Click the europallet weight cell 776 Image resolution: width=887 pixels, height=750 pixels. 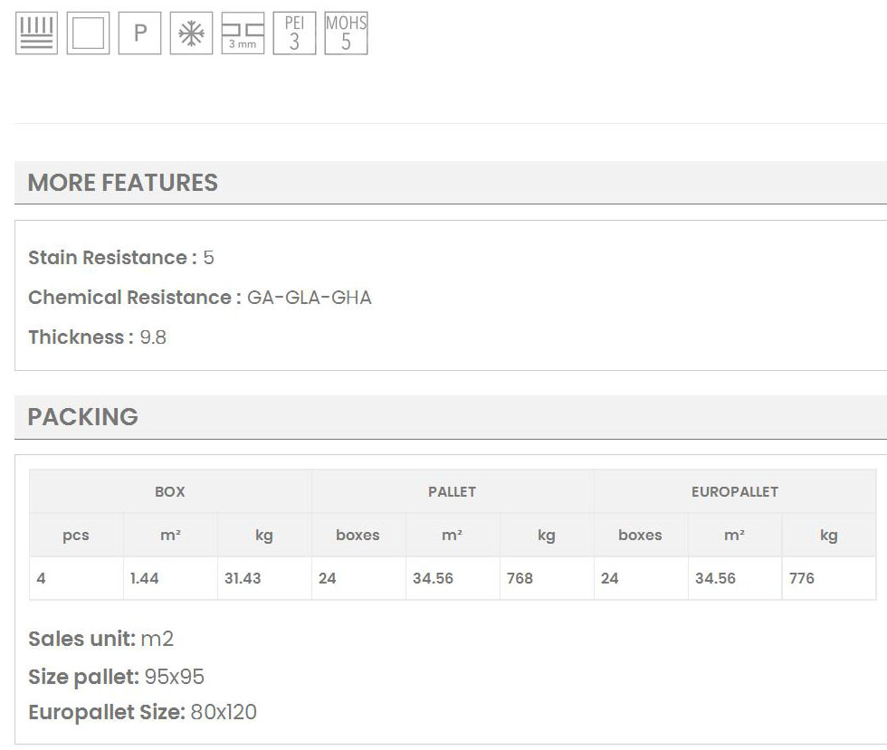pyautogui.click(x=802, y=578)
